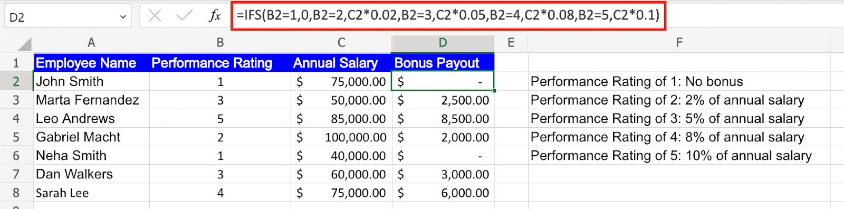The height and width of the screenshot is (209, 844).
Task: Click the Bonus Payout header cell
Action: [443, 63]
